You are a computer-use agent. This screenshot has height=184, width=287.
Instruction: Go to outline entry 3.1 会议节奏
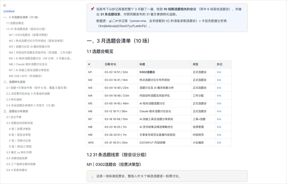pos(14,117)
